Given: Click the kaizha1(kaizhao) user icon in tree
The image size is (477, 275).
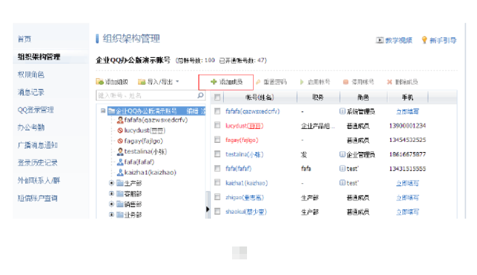Looking at the screenshot, I should coord(120,172).
